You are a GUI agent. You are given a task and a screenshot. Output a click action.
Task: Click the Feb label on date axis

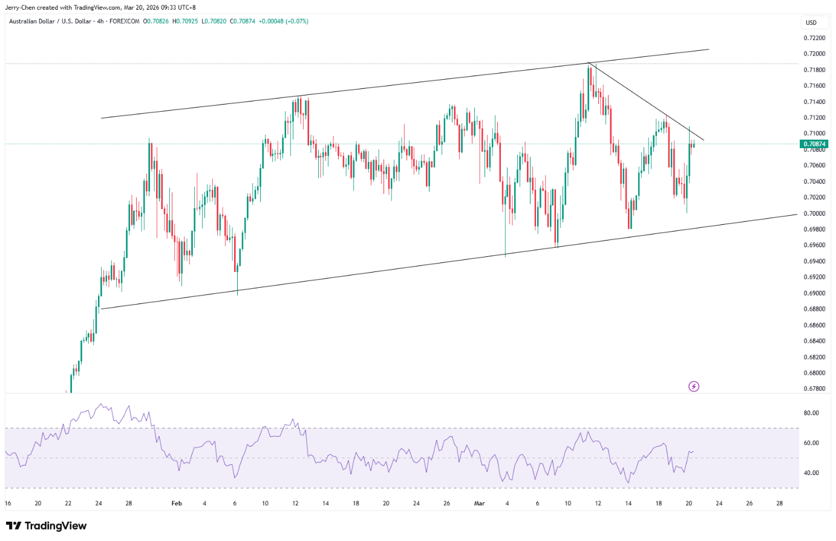(177, 503)
